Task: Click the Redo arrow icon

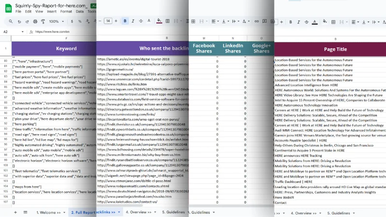Action: tap(28, 21)
